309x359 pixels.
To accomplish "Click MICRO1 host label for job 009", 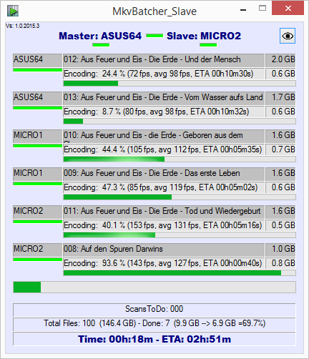I will [38, 174].
